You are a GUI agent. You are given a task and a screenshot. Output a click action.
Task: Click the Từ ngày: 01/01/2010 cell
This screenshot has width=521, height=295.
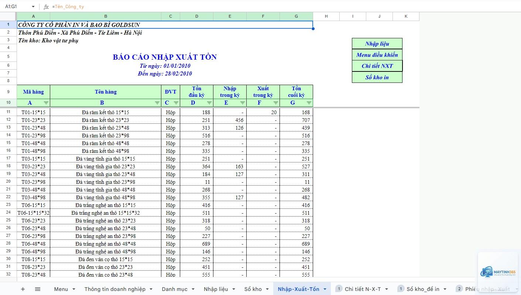coord(165,66)
